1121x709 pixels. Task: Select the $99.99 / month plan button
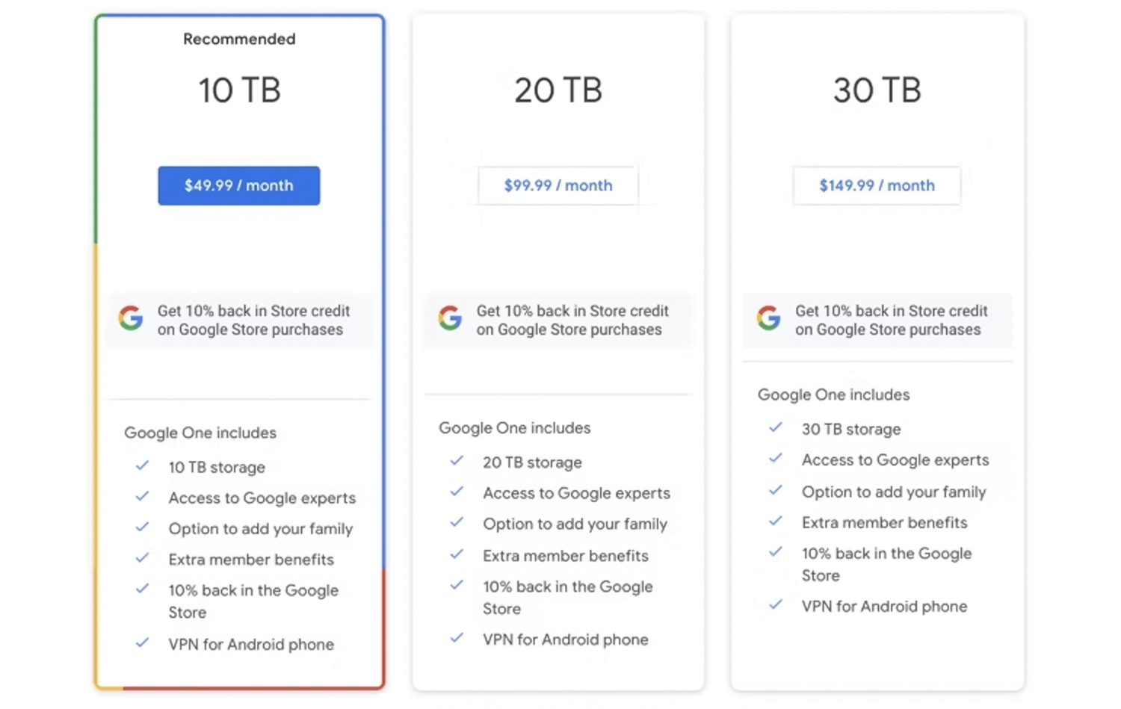558,185
